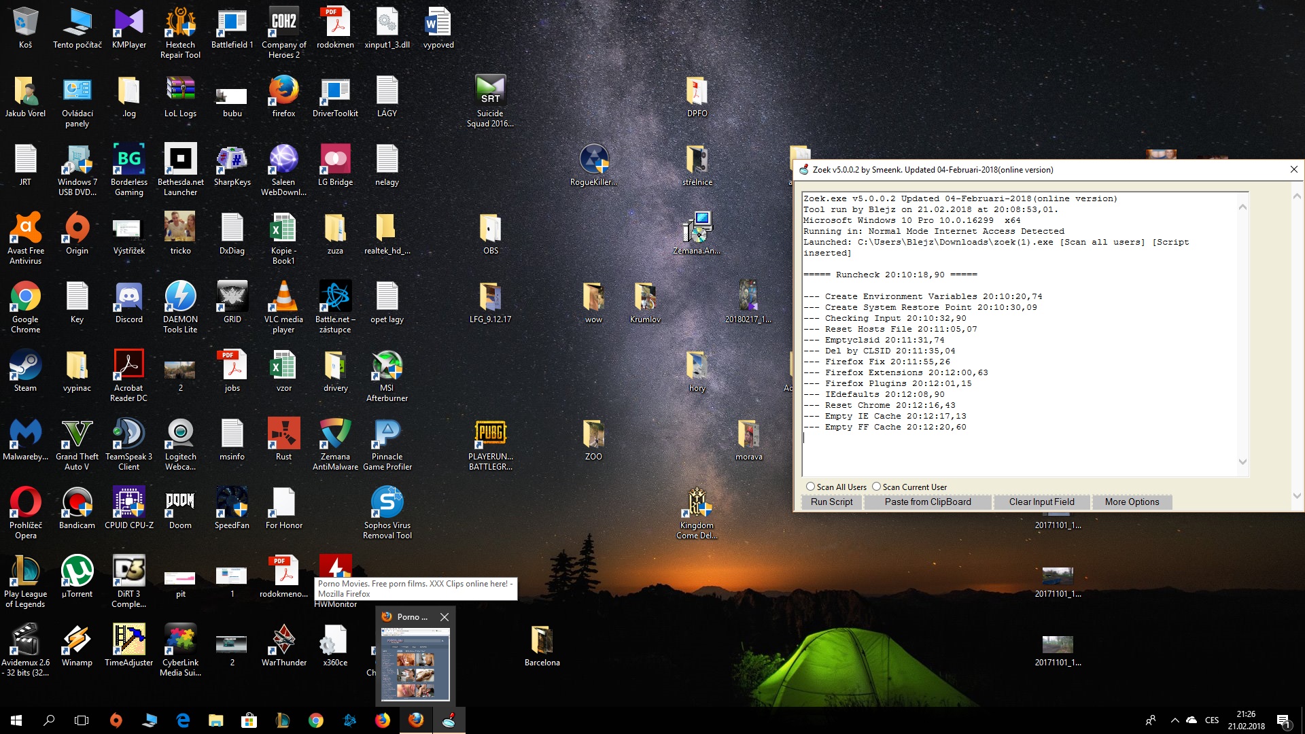Screen dimensions: 1305x734
Task: Open More Options in Zoek
Action: pos(1131,502)
